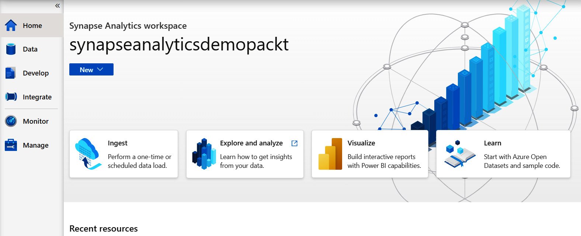This screenshot has width=581, height=236.
Task: Click the Synapse Analytics workspace heading
Action: [x=128, y=26]
